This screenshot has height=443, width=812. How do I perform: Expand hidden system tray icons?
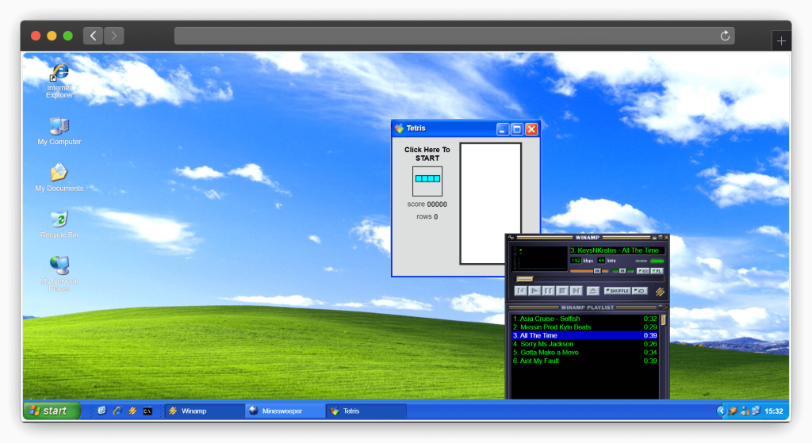pyautogui.click(x=721, y=411)
